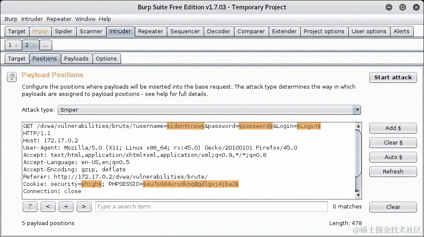Select the Positions sub-tab

[x=44, y=59]
